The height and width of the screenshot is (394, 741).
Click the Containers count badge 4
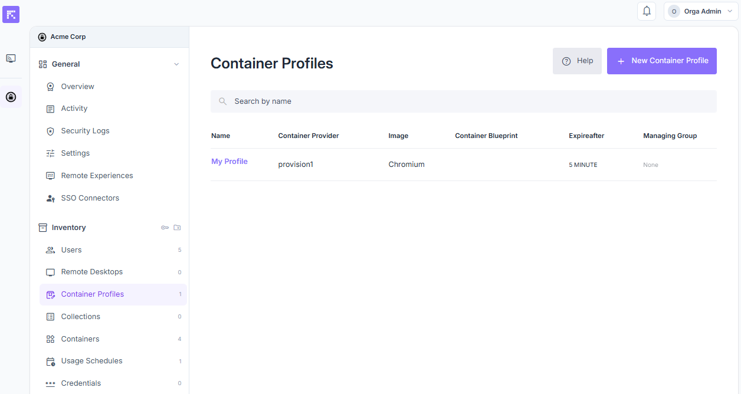pyautogui.click(x=180, y=339)
